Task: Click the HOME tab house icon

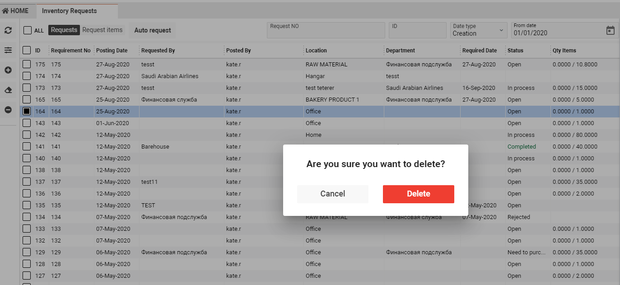Action: [5, 11]
